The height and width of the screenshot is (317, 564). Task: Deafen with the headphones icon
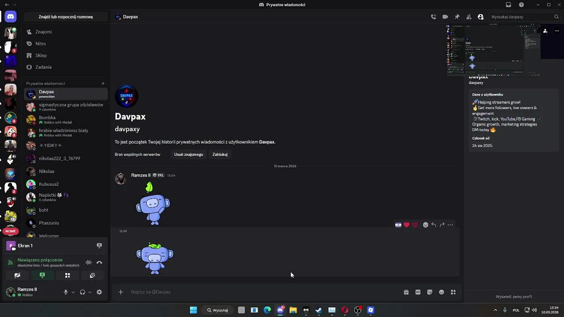82,292
